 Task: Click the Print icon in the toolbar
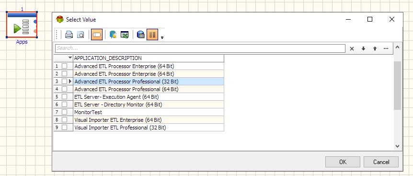(x=69, y=35)
